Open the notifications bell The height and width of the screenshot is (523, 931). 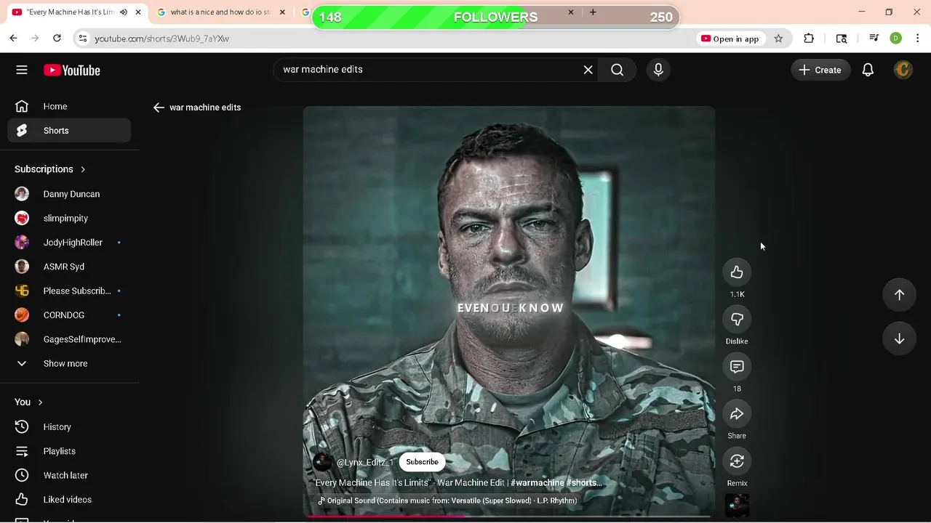click(868, 70)
